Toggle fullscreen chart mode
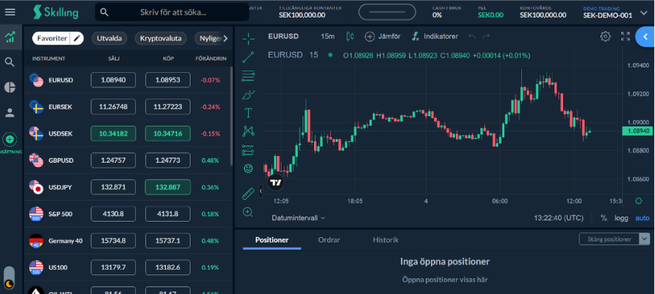 coord(625,36)
